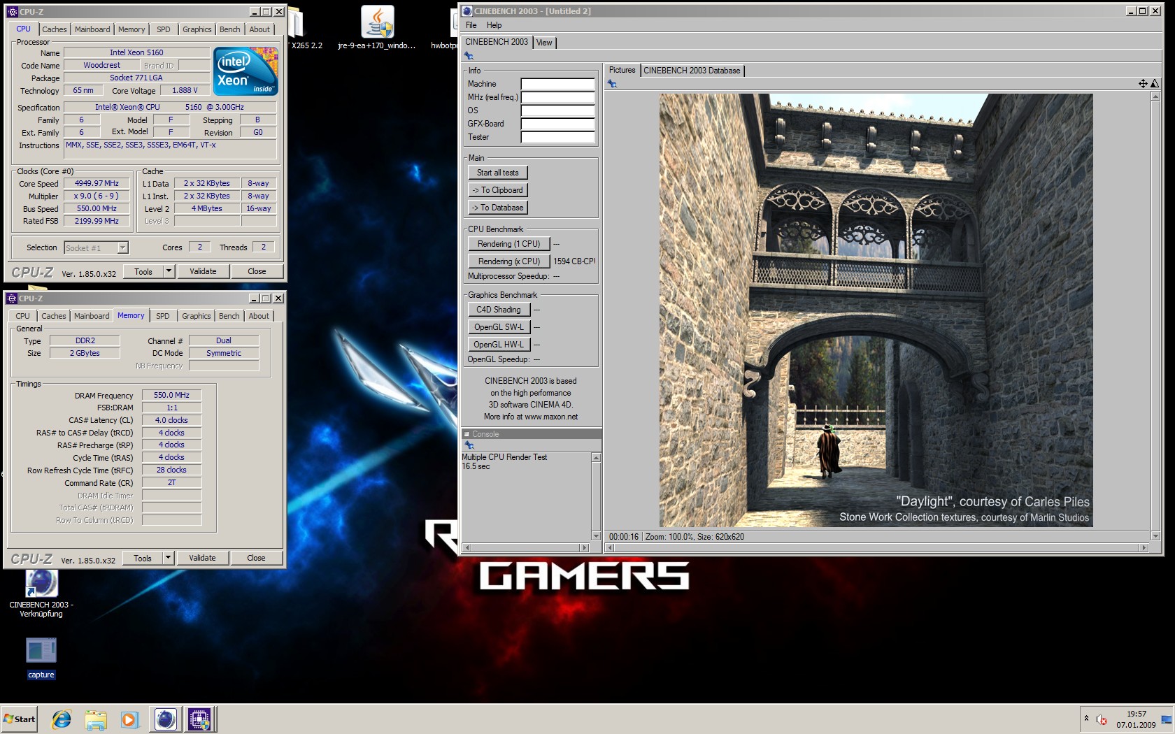Switch to the CINEBENCH 2003 Database tab
Screen dimensions: 1175x734
coord(692,71)
